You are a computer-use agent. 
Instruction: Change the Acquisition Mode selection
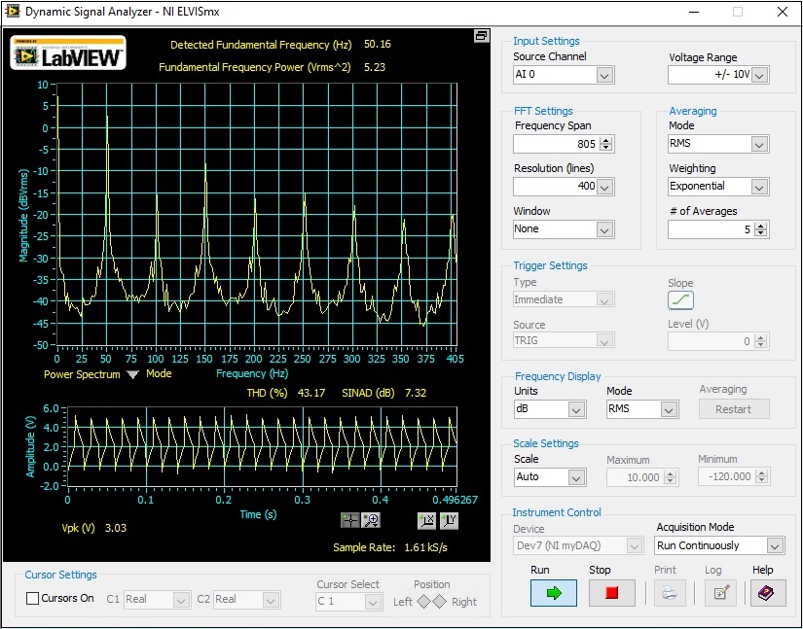(x=775, y=546)
